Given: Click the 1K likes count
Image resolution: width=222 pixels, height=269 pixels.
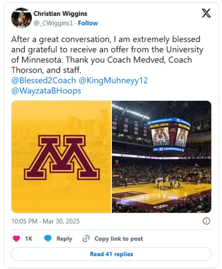Looking at the screenshot, I should 29,239.
